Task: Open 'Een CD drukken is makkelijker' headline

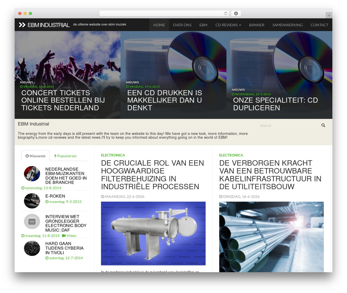Action: coord(165,100)
